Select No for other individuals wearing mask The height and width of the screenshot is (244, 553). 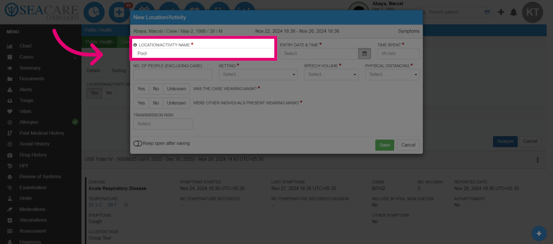156,103
